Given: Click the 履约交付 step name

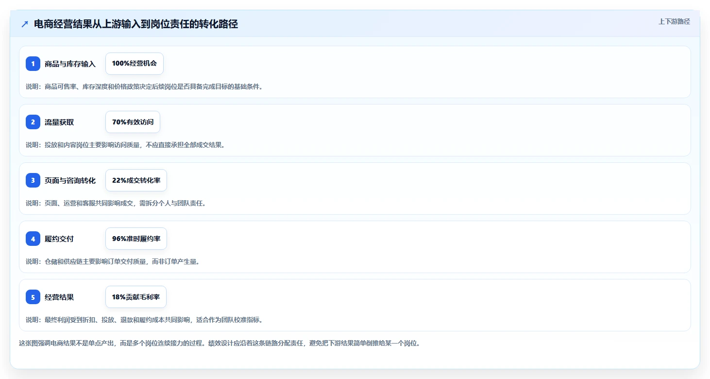Looking at the screenshot, I should pos(59,239).
